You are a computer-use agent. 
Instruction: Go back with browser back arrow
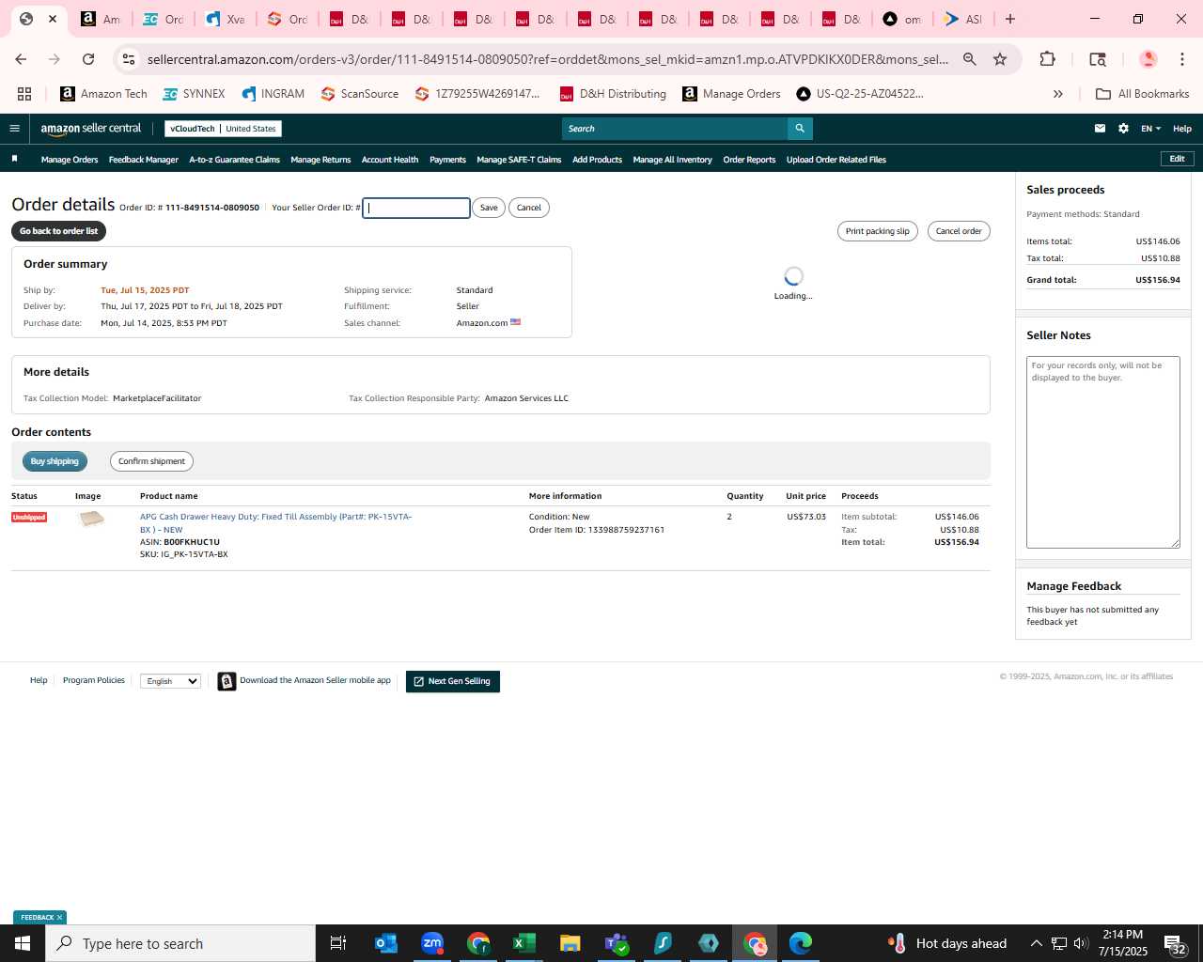(x=21, y=59)
